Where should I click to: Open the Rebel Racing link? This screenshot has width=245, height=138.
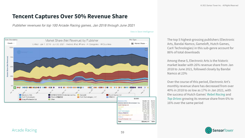coord(216,94)
